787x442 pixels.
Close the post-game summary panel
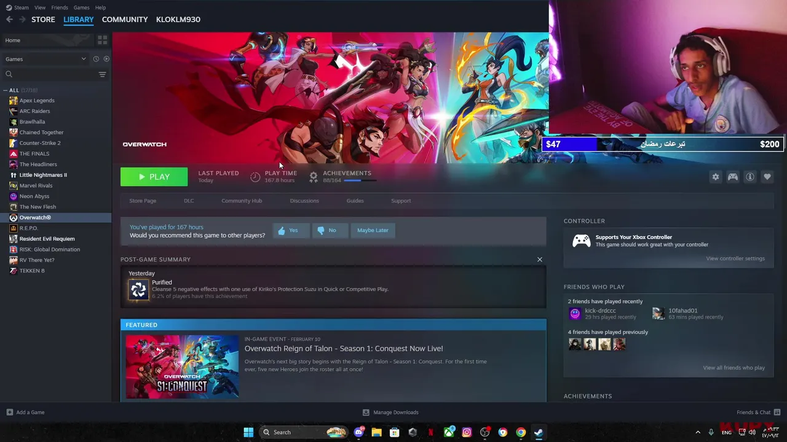point(540,260)
